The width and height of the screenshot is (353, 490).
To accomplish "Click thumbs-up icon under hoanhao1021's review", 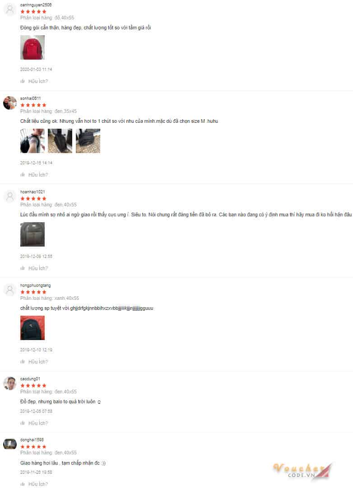I will (x=23, y=268).
